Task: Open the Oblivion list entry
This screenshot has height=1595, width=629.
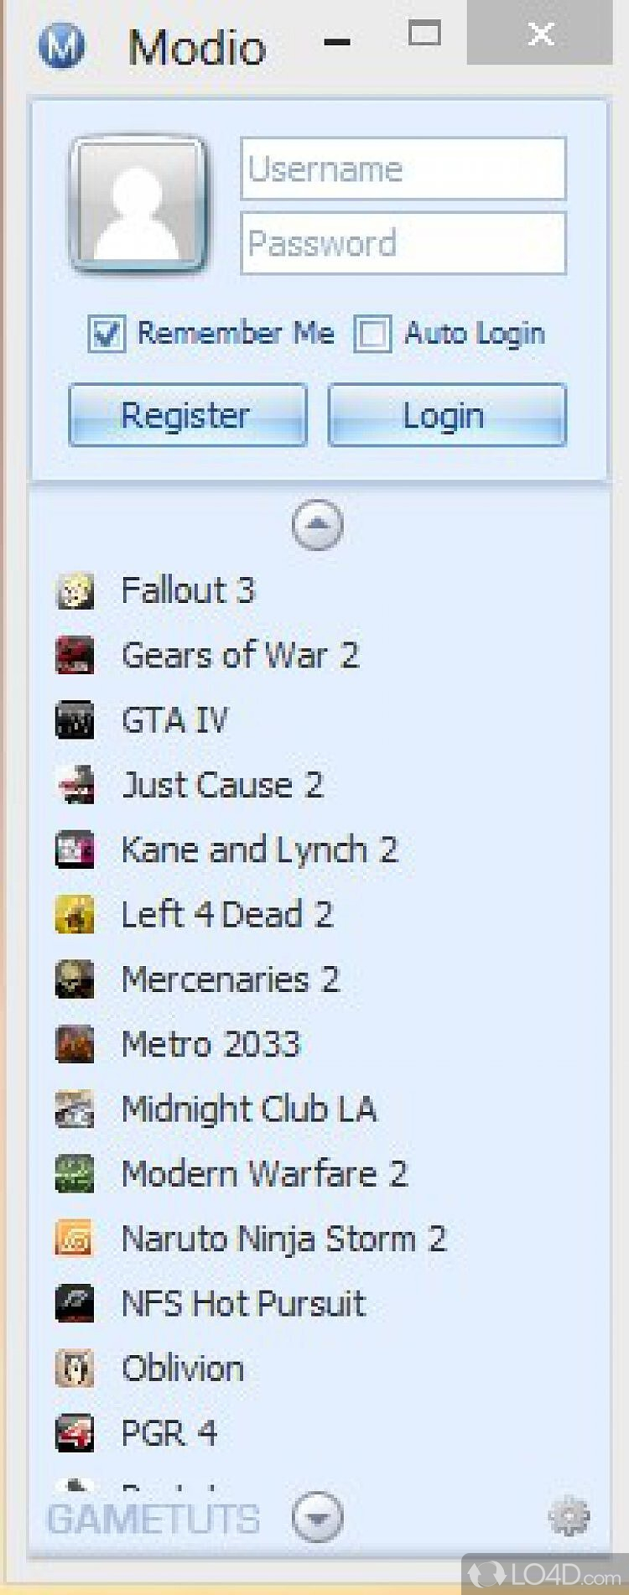Action: [x=183, y=1369]
